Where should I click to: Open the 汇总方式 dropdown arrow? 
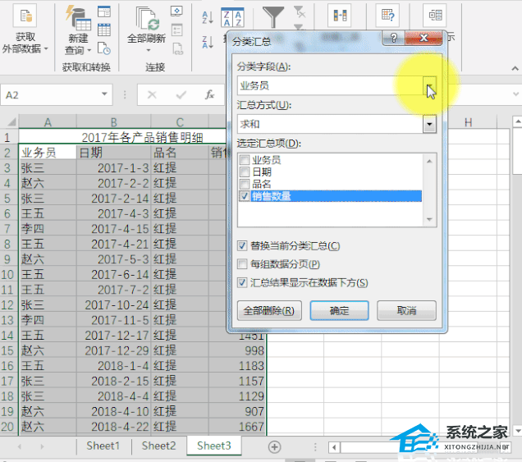[x=429, y=124]
